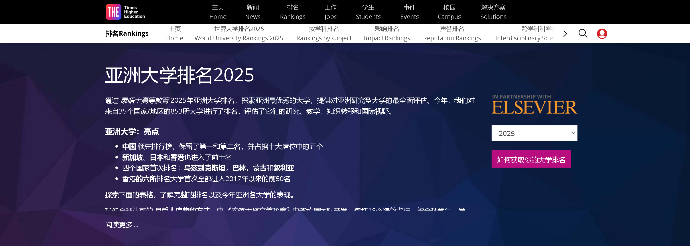Click the red user account icon
The width and height of the screenshot is (690, 246).
pos(602,33)
